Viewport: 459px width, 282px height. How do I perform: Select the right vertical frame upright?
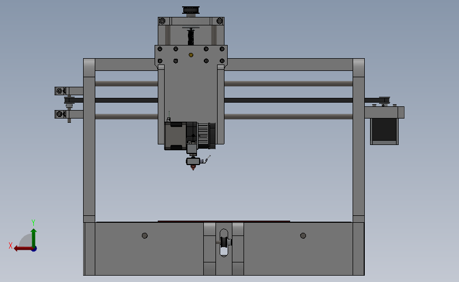pyautogui.click(x=358, y=140)
